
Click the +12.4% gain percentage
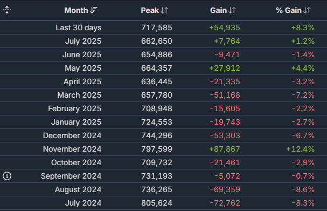pos(300,149)
